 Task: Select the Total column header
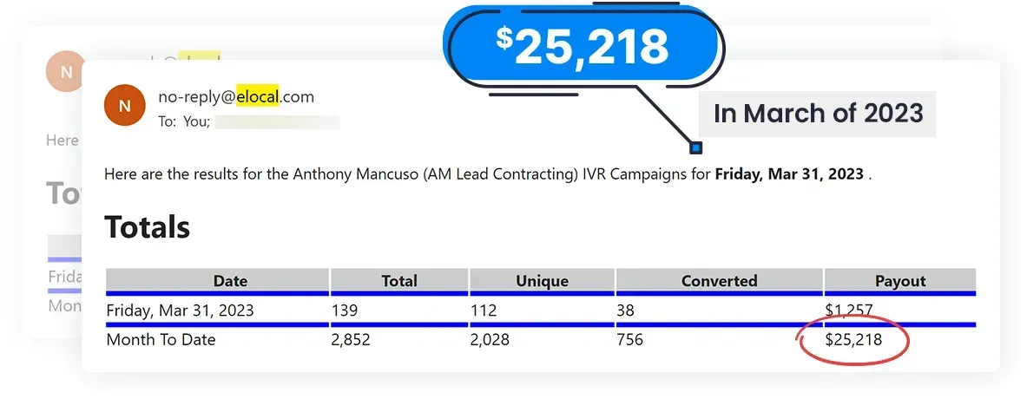[399, 281]
